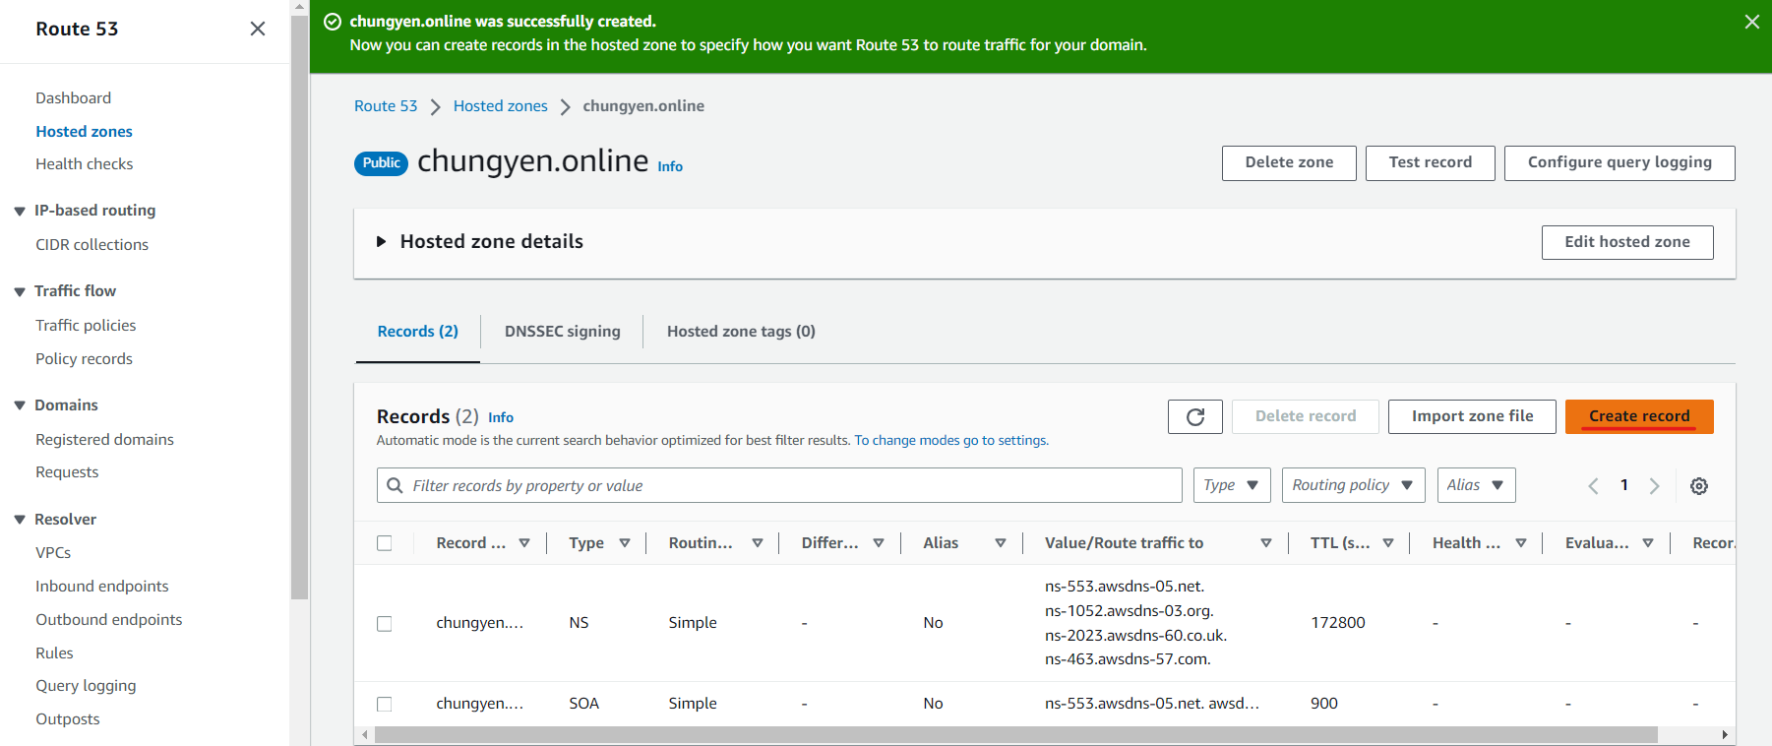Open records table preferences gear
The image size is (1772, 746).
1699,485
